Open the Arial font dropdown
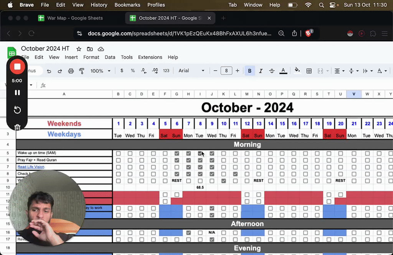The height and width of the screenshot is (255, 393). (192, 71)
